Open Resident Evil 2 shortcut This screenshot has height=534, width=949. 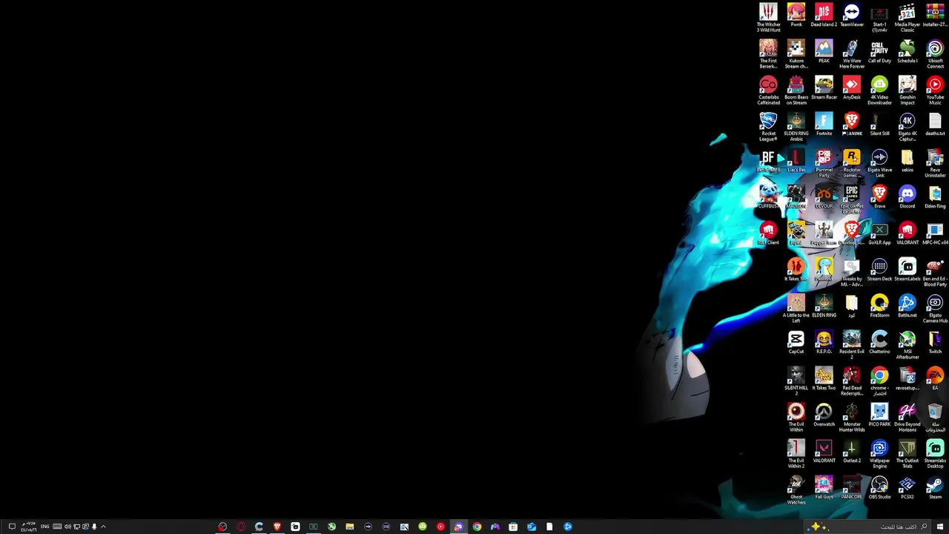[851, 344]
